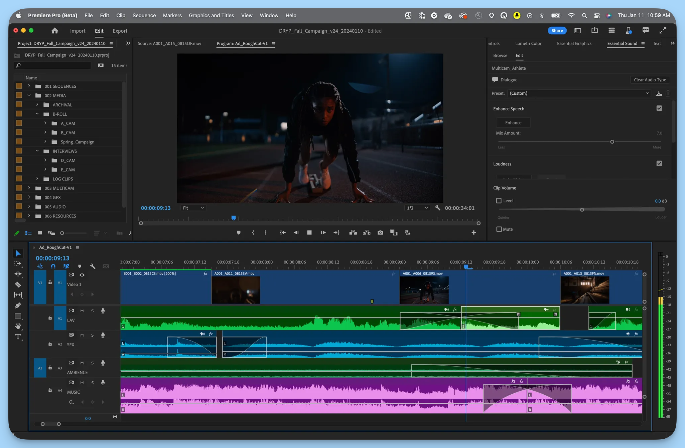Select the Pen tool in the timeline toolbar

18,305
